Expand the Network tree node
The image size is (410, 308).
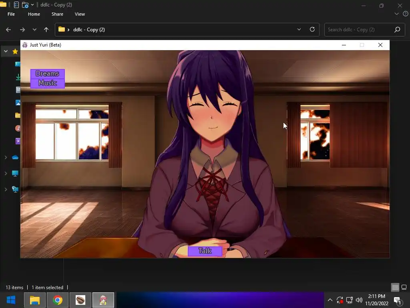[x=6, y=189]
